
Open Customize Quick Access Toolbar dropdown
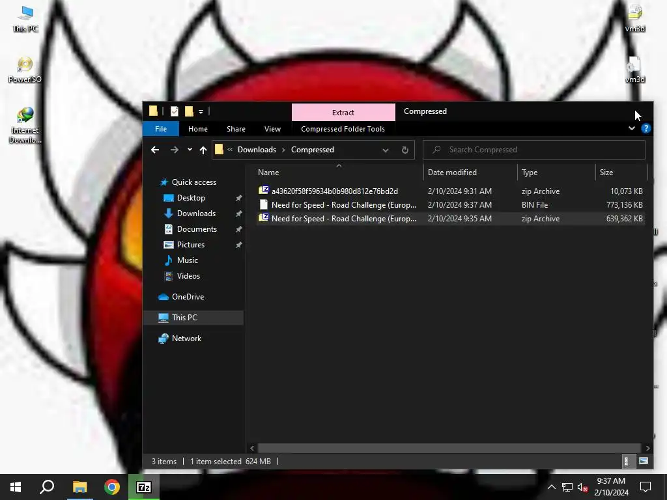[x=201, y=112]
